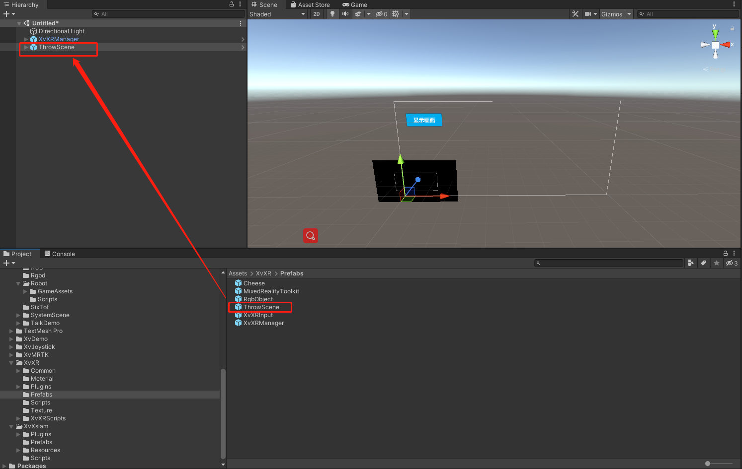Screen dimensions: 742x469
Task: Open Project panel more options menu
Action: (734, 253)
